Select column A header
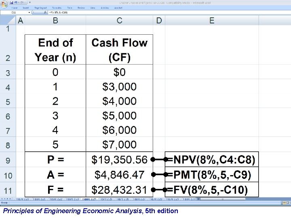The image size is (291, 218). pyautogui.click(x=21, y=21)
